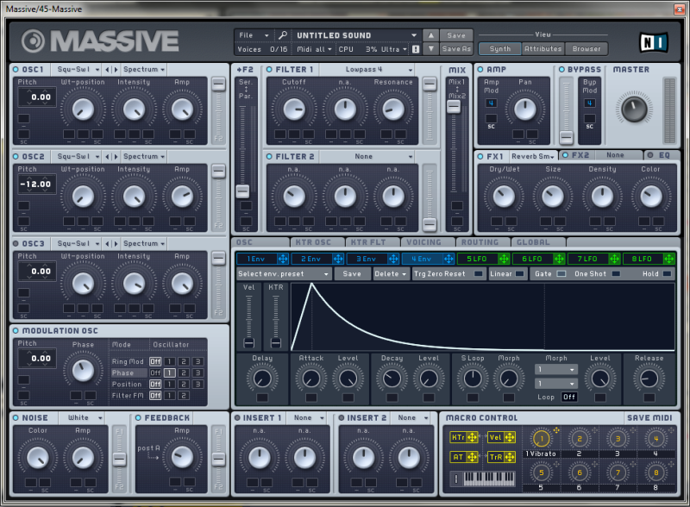690x507 pixels.
Task: Click the 2 Env blue drag handle
Action: (x=338, y=259)
